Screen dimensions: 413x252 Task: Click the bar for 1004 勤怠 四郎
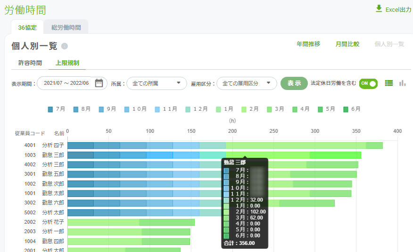(x=129, y=242)
